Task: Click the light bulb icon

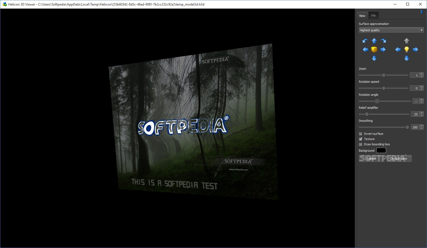Action: pos(407,50)
